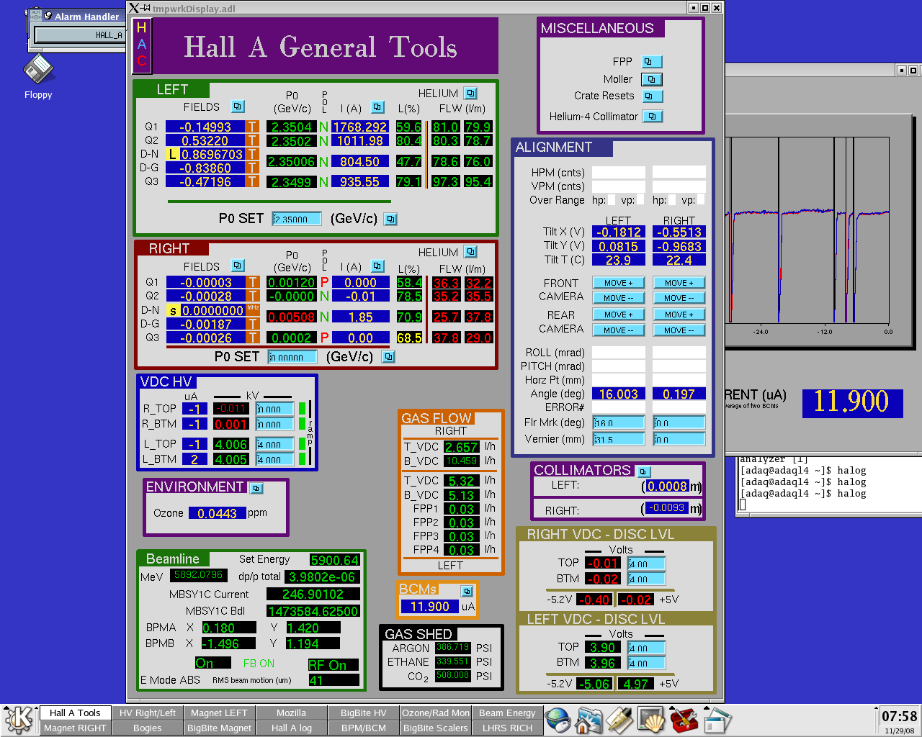Image resolution: width=922 pixels, height=737 pixels.
Task: Click the related display icon beside LEFT P0 SET
Action: pos(390,219)
